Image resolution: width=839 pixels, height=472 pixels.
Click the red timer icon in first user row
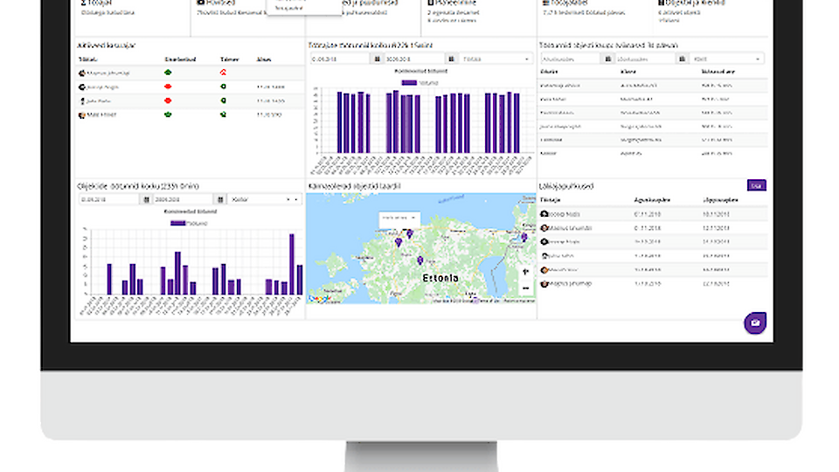pos(223,73)
